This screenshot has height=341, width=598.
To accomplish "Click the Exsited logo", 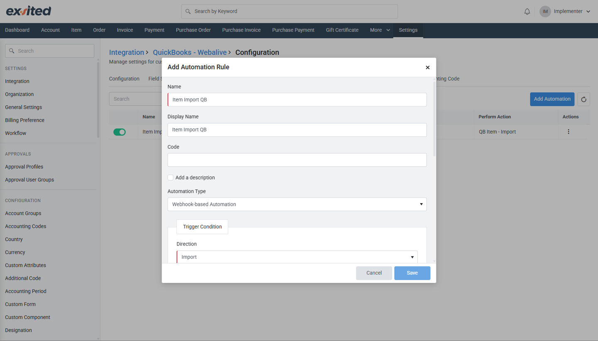I will 29,11.
